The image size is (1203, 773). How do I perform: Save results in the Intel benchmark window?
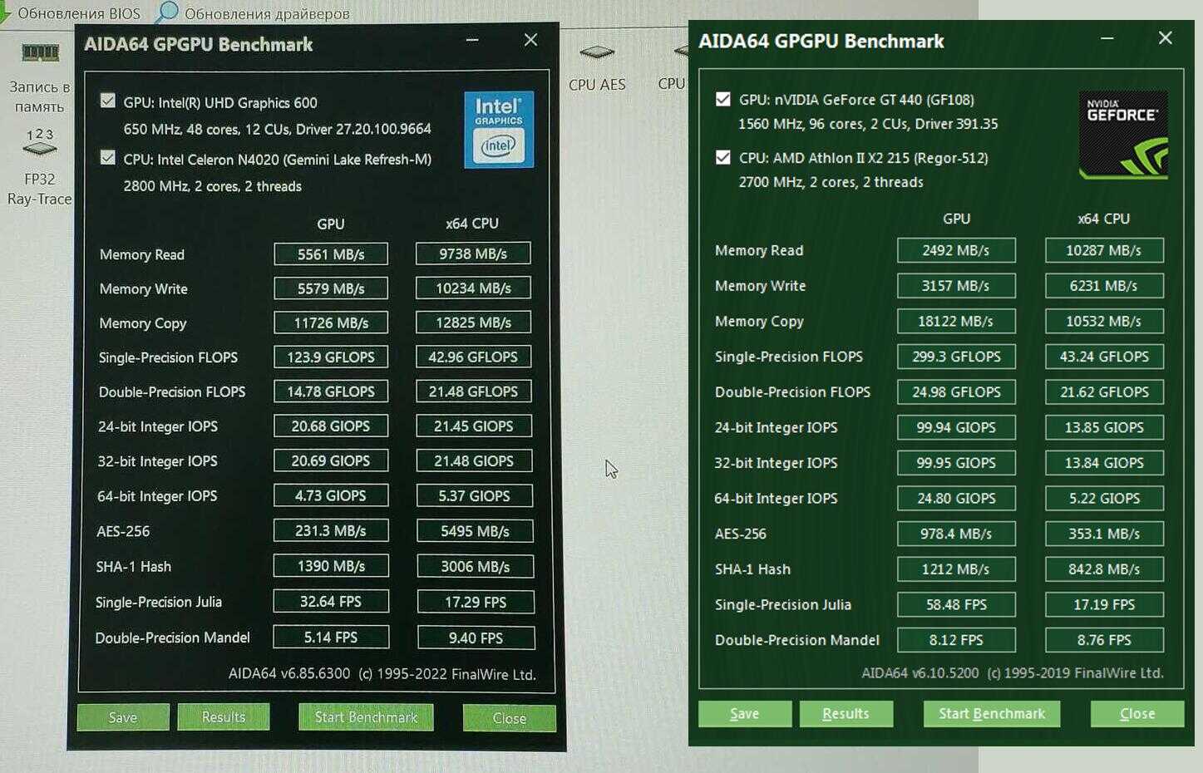123,717
